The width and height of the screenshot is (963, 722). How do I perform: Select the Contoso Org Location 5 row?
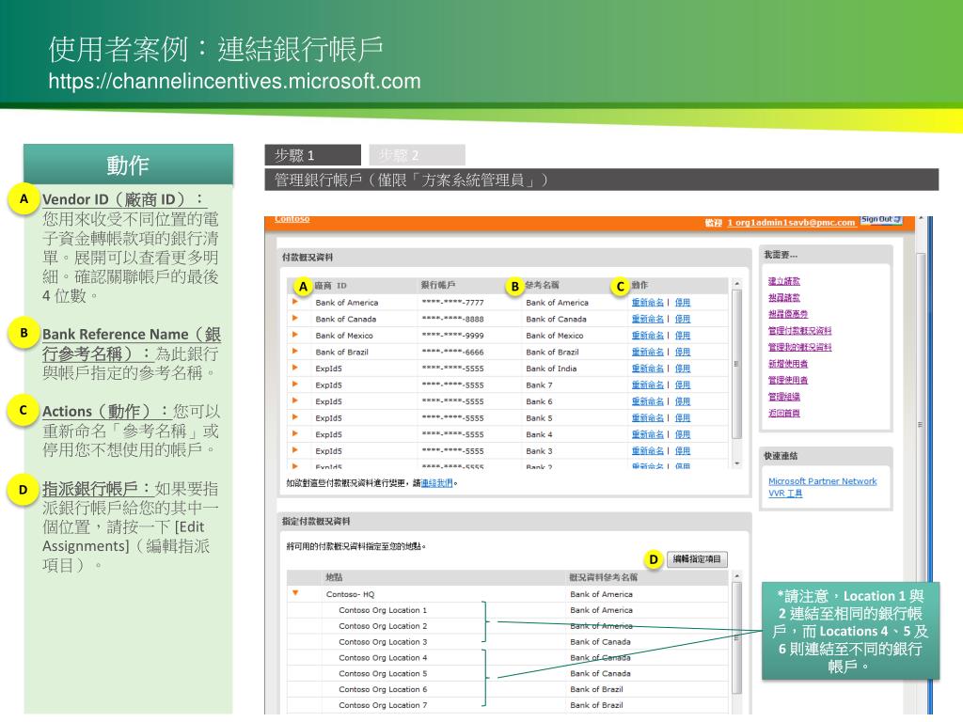point(509,674)
